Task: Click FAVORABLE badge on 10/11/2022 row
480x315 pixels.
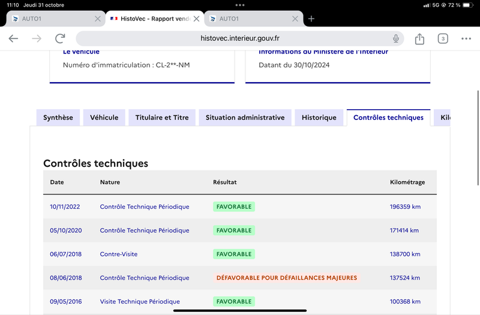Action: [x=234, y=206]
